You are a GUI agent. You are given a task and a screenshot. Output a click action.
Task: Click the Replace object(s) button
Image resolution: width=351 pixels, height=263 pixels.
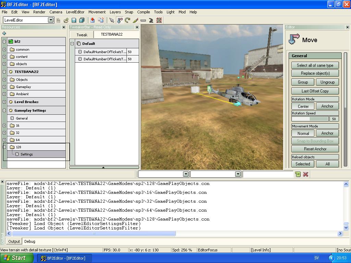click(315, 73)
